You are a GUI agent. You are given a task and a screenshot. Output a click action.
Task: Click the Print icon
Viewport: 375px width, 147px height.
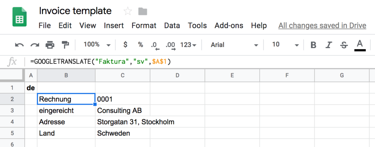(x=50, y=45)
